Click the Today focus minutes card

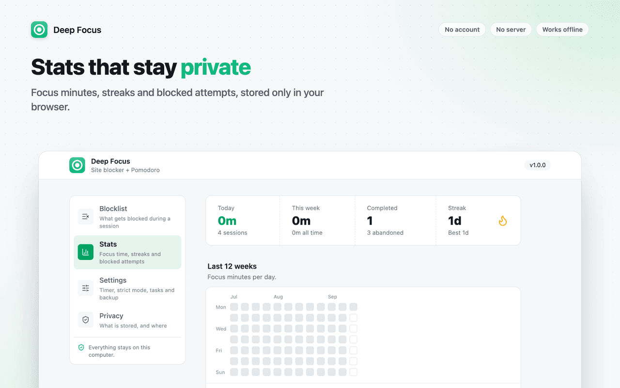[243, 221]
